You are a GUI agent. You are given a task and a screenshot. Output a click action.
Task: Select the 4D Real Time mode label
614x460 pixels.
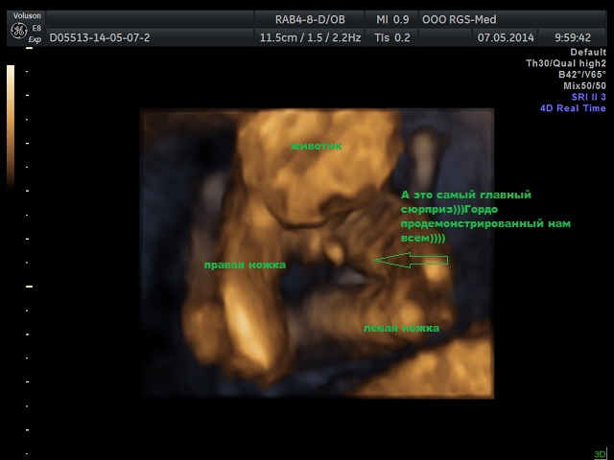[x=573, y=108]
